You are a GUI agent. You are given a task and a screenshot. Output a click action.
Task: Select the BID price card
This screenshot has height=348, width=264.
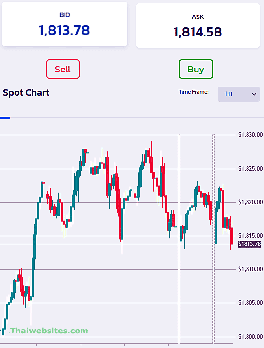65,24
